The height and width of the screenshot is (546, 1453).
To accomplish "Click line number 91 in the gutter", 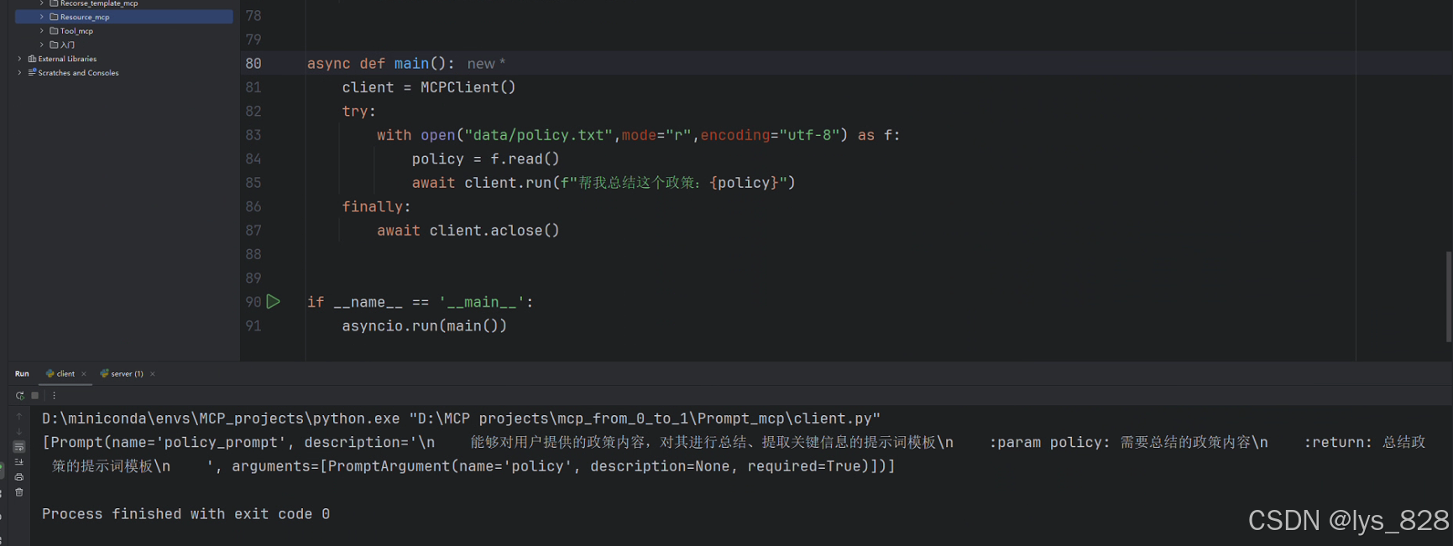I will point(253,326).
